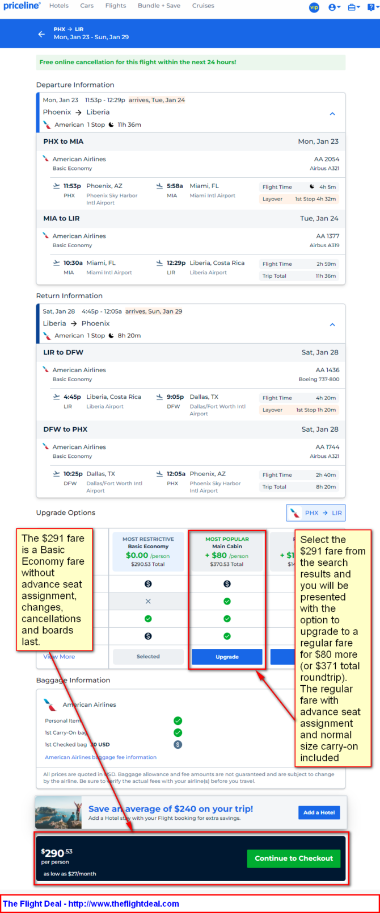Click the flight number AA 1744
380x913 pixels.
327,447
